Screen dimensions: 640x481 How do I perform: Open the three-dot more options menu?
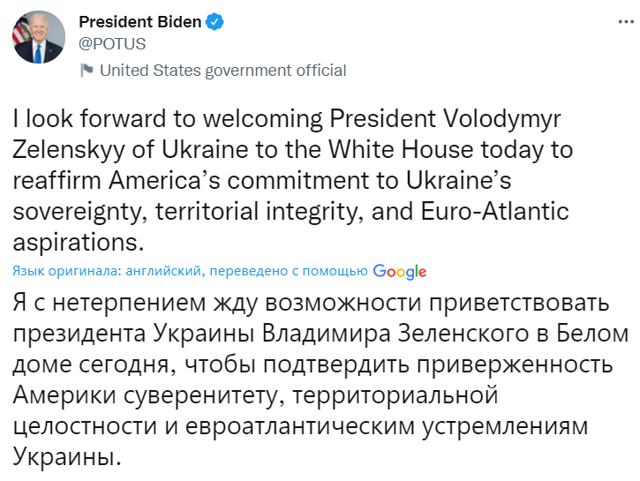tap(611, 22)
